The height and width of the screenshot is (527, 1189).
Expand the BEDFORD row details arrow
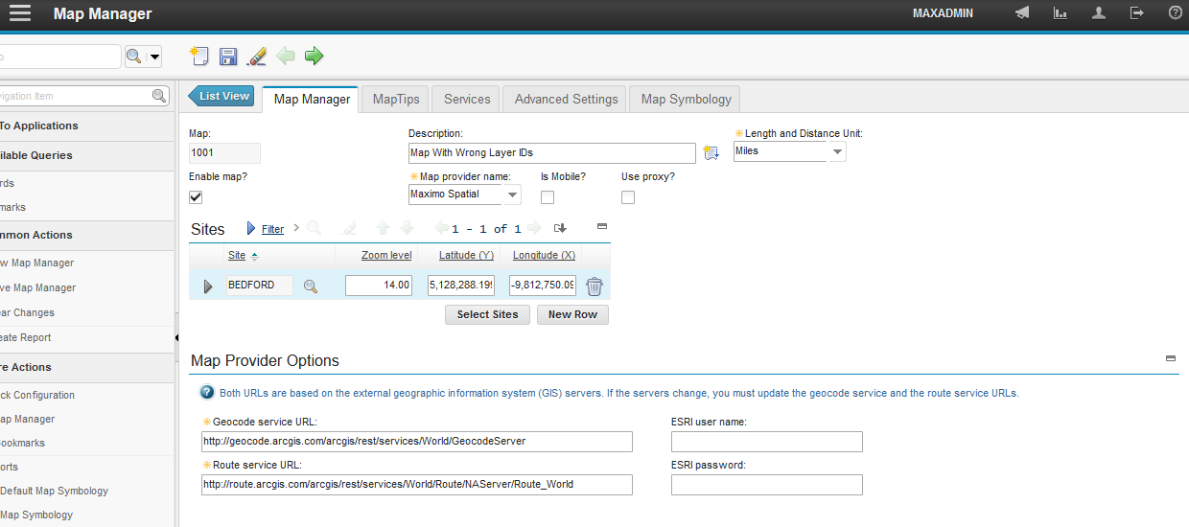click(208, 286)
